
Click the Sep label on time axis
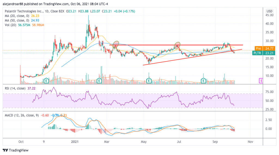click(215, 142)
